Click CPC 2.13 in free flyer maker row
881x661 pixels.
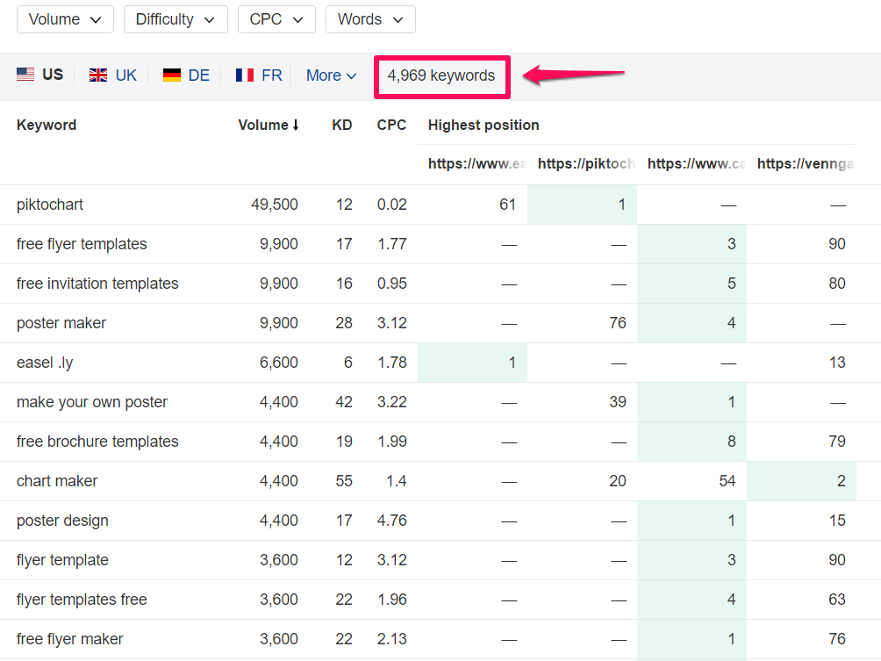(392, 639)
